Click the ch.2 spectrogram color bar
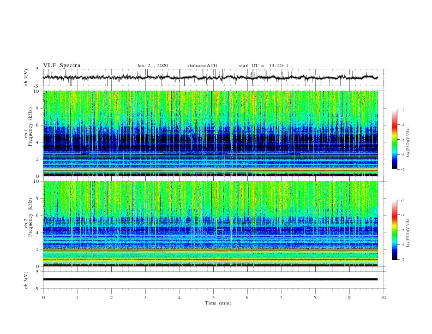This screenshot has height=334, width=432. tap(395, 230)
